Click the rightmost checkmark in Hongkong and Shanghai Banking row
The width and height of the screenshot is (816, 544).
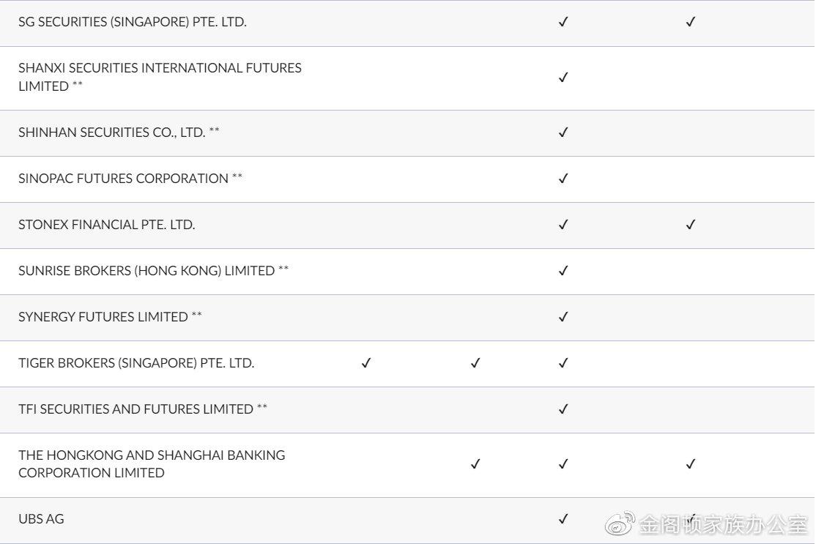[x=690, y=463]
